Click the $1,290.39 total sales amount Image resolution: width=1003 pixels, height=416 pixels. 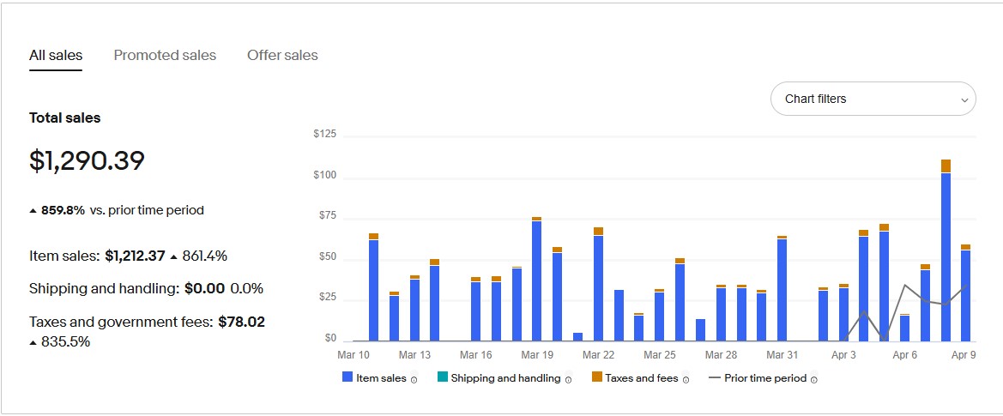click(87, 161)
